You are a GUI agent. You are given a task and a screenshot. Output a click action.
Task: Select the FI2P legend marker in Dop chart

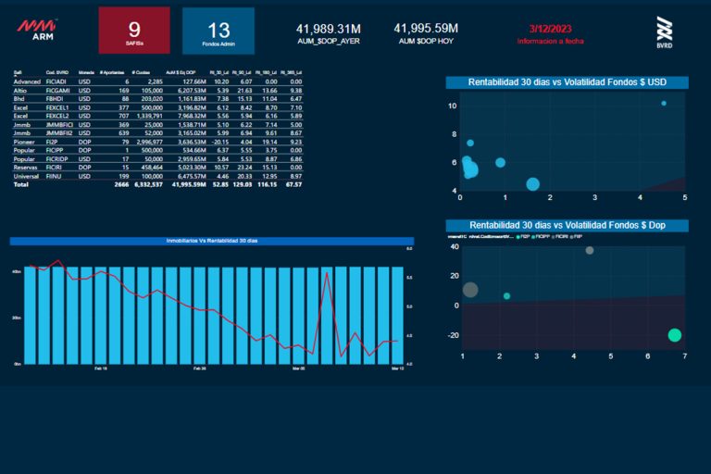[x=519, y=237]
